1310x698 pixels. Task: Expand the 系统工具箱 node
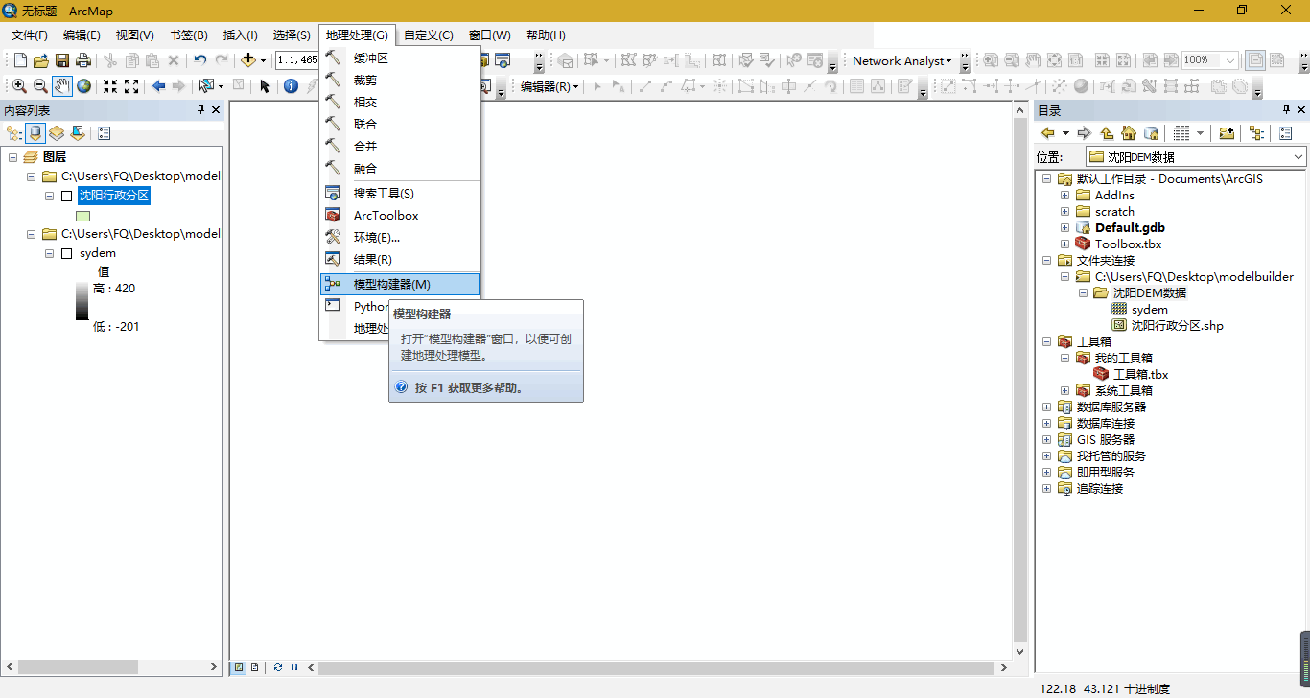1064,391
